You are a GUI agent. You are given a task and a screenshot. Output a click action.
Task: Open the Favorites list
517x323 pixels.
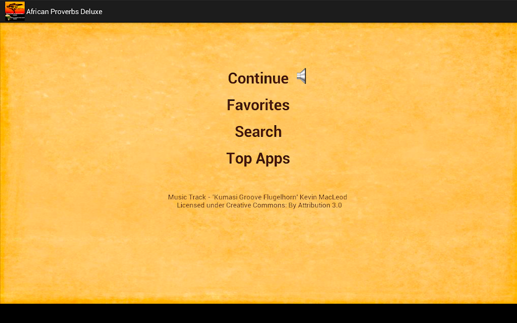tap(258, 105)
